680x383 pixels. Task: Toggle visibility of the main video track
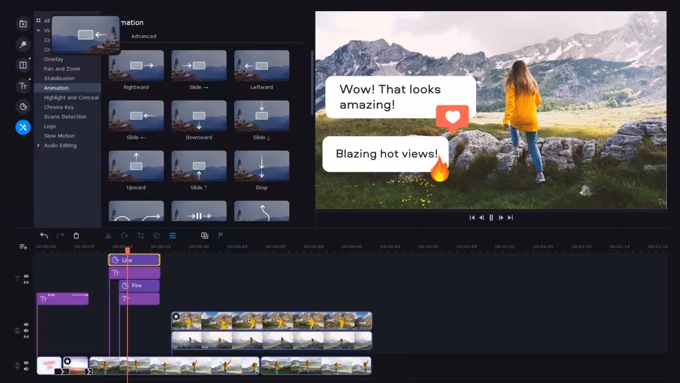click(x=26, y=363)
